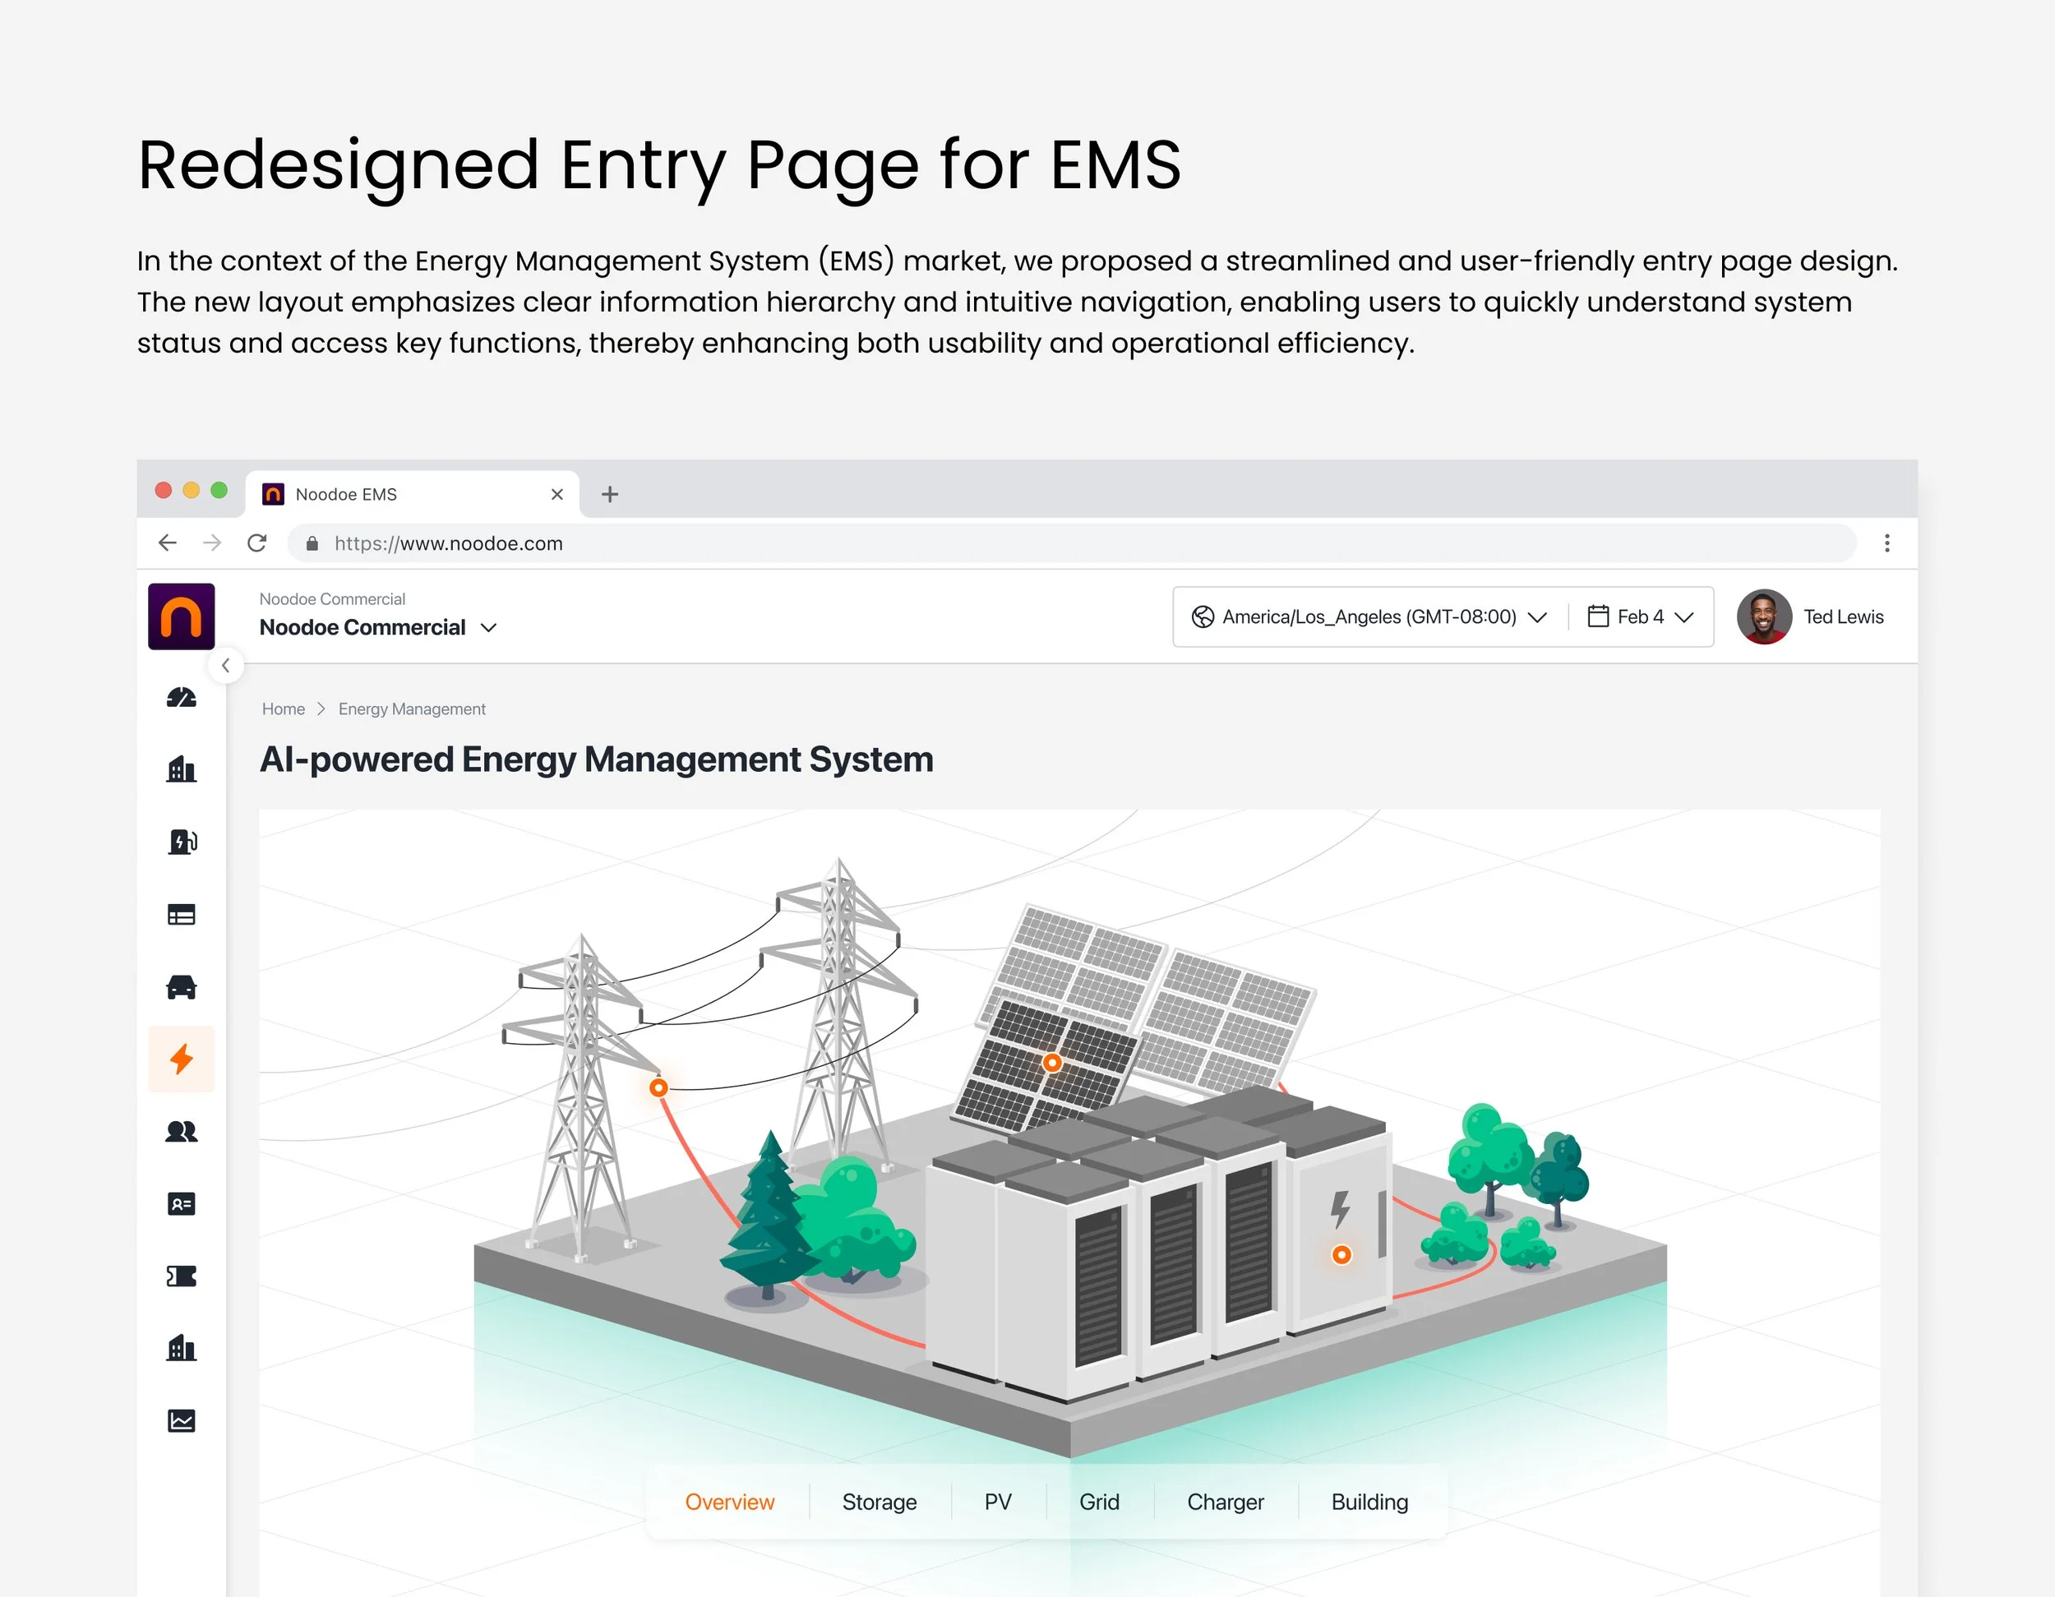This screenshot has width=2055, height=1597.
Task: Select the Charger tab
Action: click(x=1225, y=1502)
